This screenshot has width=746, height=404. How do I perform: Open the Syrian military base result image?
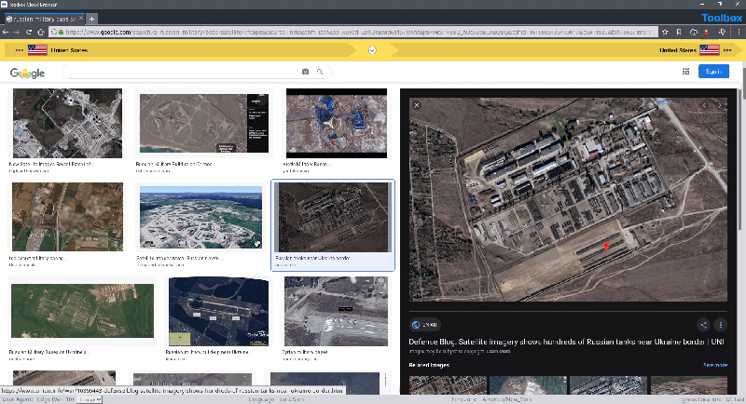[336, 312]
